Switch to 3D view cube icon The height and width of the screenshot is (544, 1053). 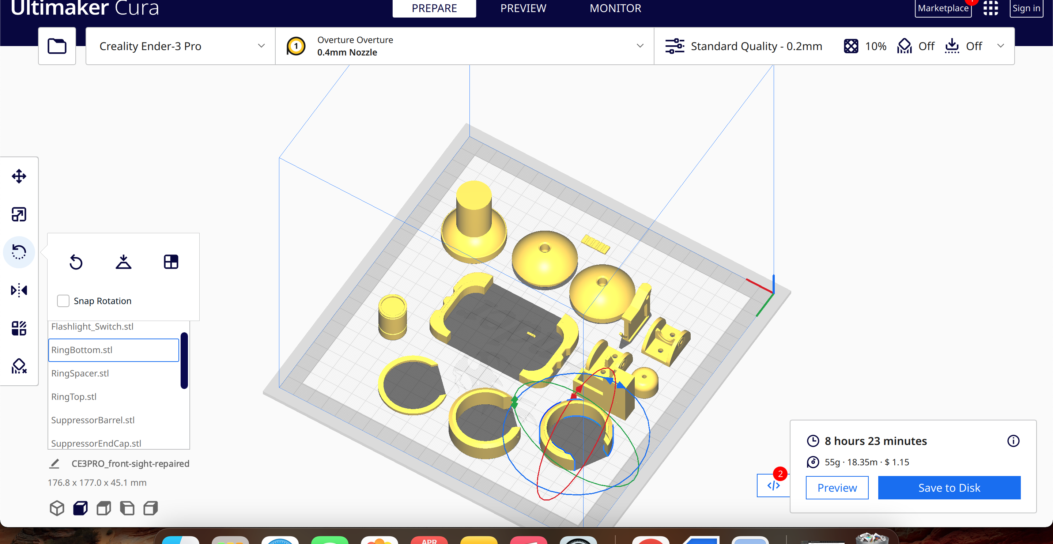point(57,508)
